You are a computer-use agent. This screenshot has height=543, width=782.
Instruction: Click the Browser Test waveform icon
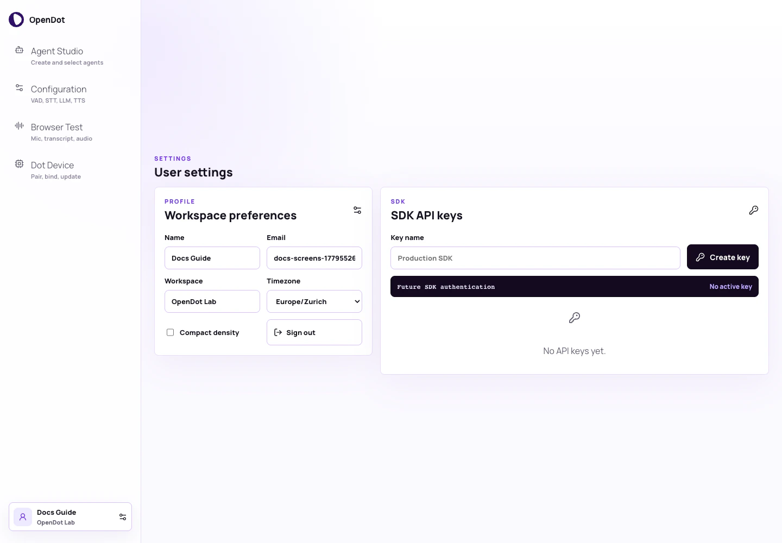pos(19,125)
